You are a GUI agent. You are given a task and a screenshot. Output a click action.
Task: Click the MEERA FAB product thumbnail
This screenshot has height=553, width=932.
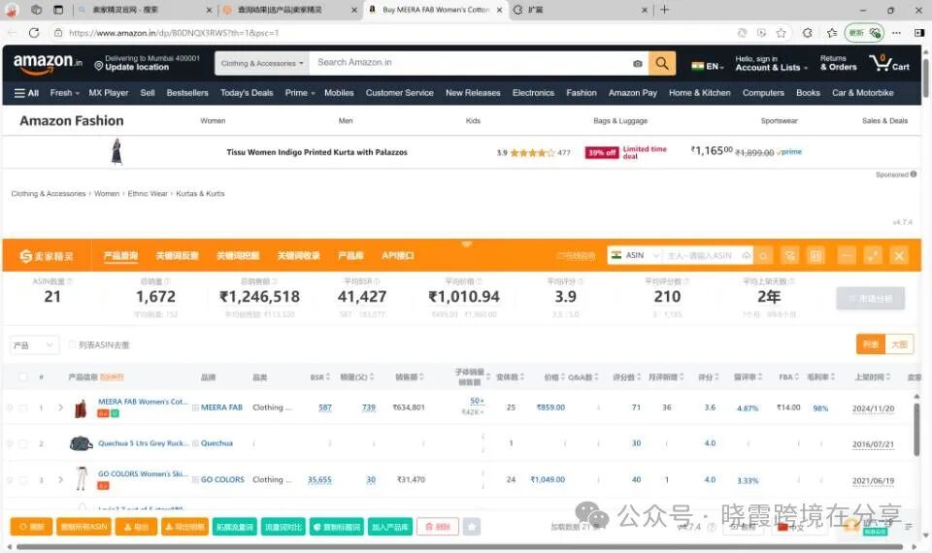coord(81,408)
